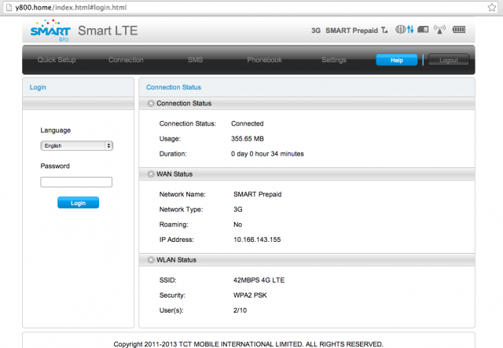Click the signal strength icon
503x348 pixels.
tap(384, 30)
